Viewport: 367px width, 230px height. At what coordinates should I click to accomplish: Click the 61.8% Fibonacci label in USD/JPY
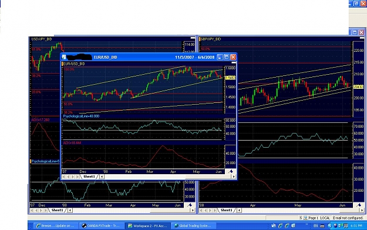36,49
